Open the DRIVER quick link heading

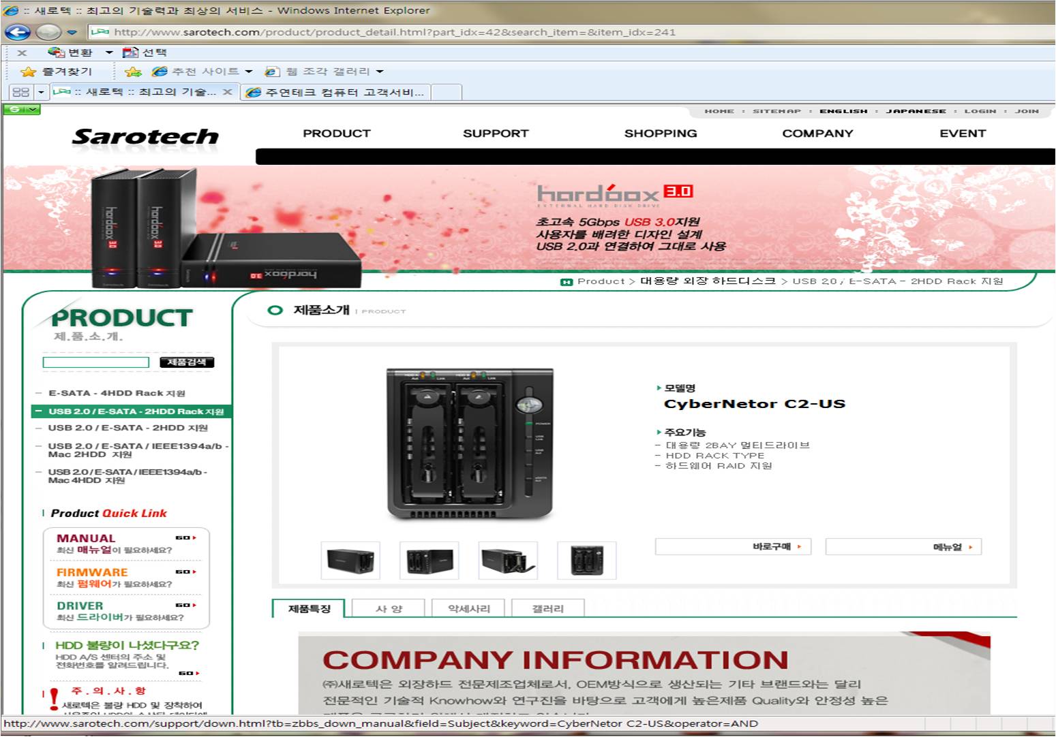point(80,606)
